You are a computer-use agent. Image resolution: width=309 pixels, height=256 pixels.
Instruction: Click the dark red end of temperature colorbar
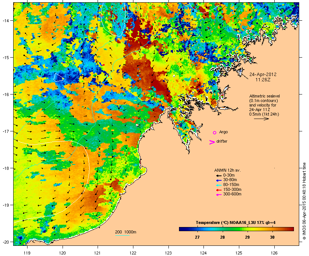pyautogui.click(x=291, y=229)
